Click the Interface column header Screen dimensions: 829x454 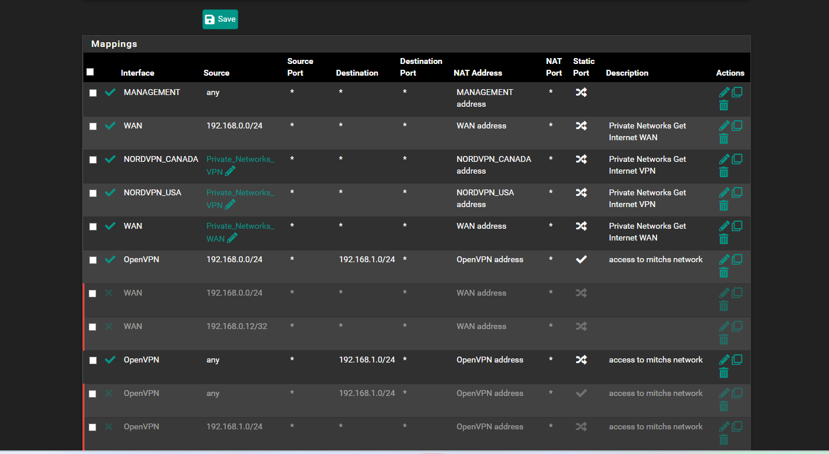tap(137, 73)
